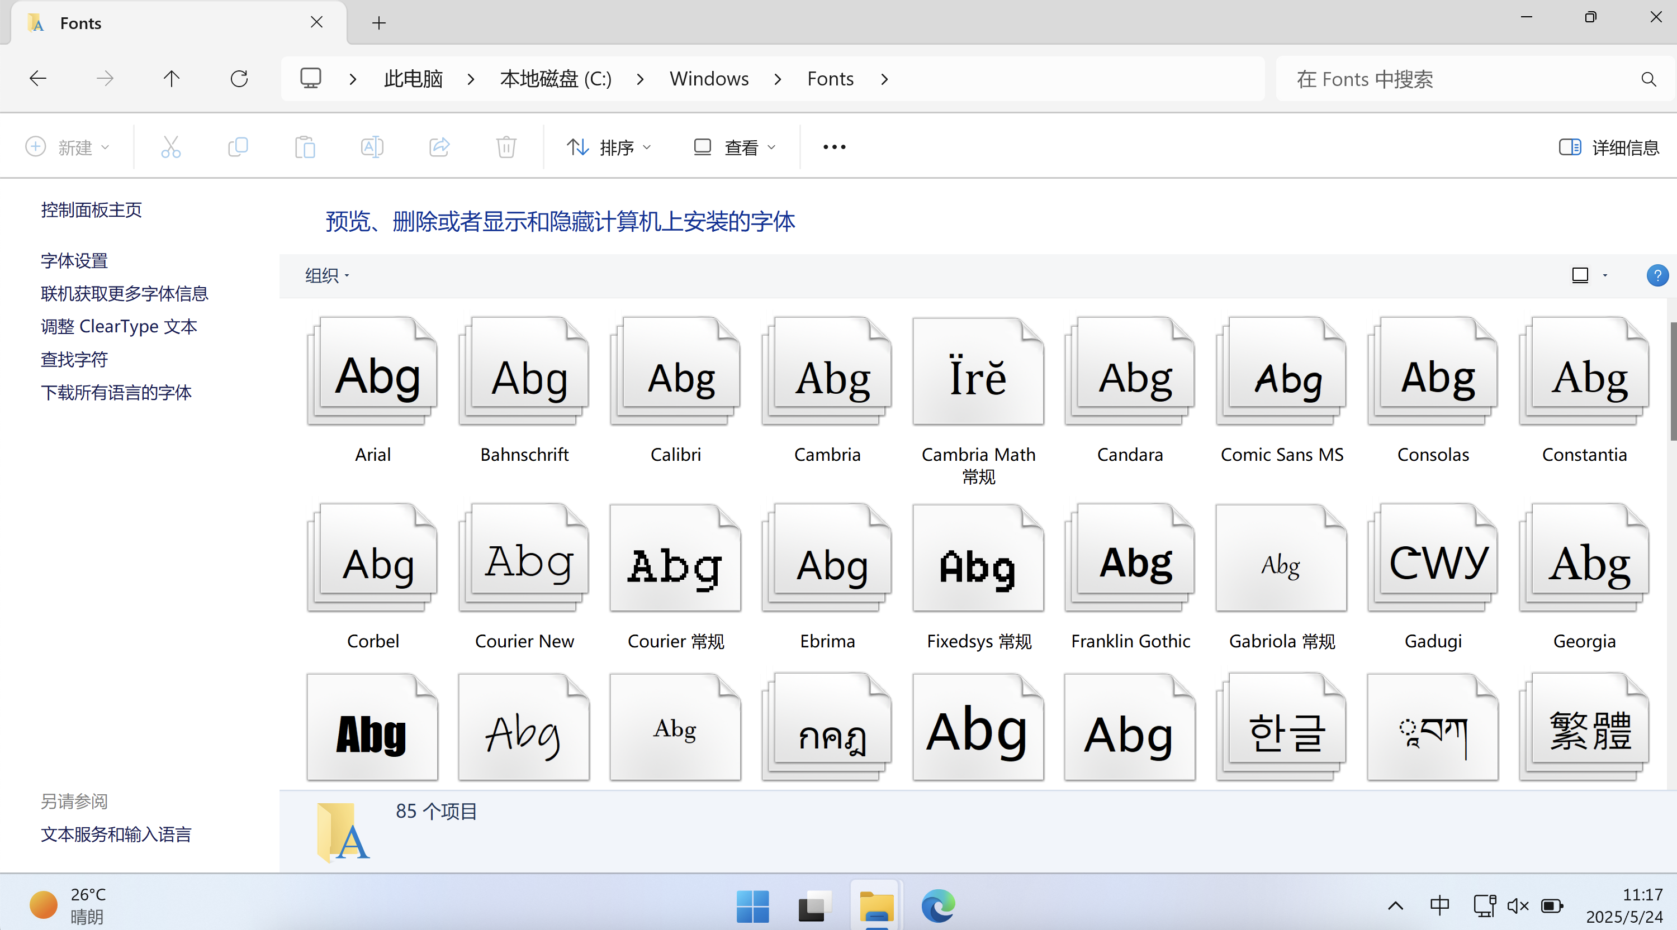Viewport: 1677px width, 930px height.
Task: Click the search magnifier icon
Action: point(1648,79)
